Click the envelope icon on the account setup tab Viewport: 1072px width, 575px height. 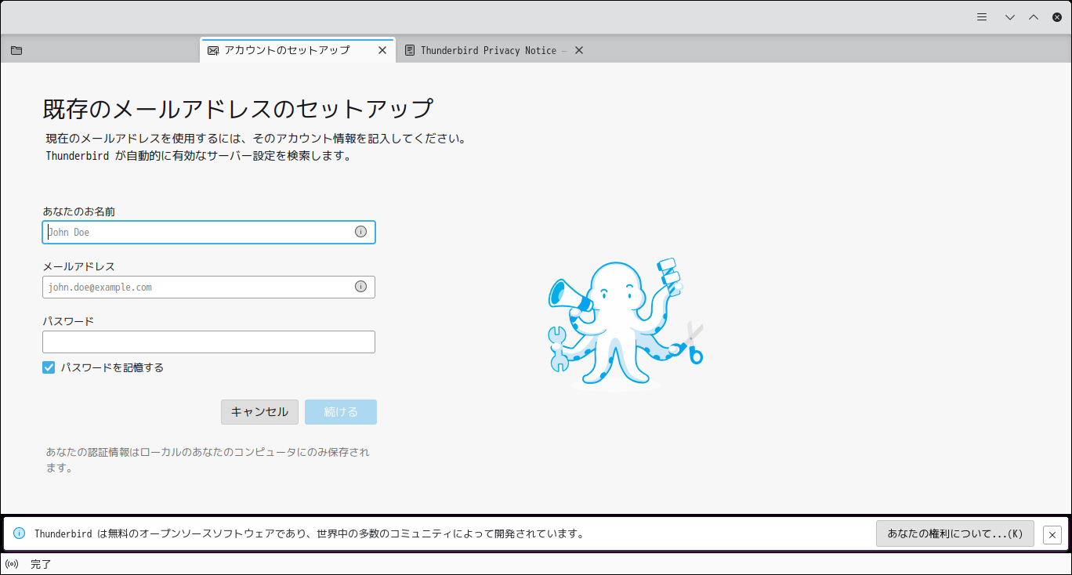coord(212,49)
